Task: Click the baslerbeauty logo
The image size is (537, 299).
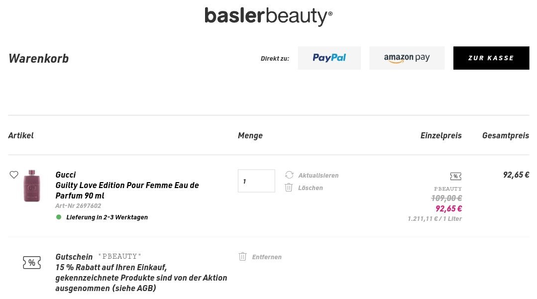Action: click(268, 16)
